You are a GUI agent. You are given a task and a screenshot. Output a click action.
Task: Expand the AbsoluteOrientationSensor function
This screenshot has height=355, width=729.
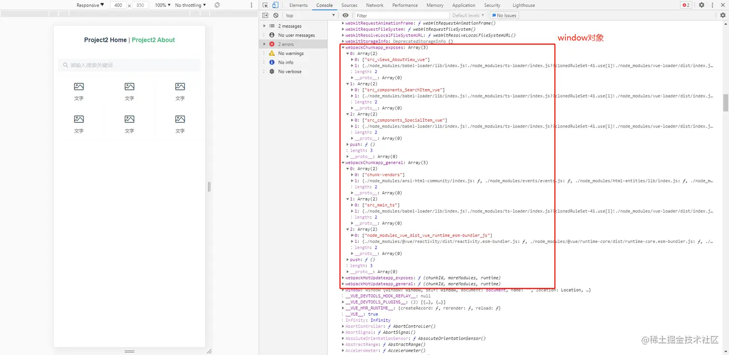coord(343,338)
